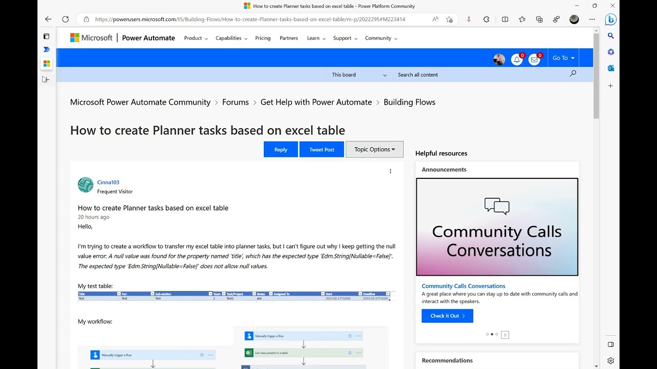The image size is (657, 369).
Task: Open the Outlook icon in the Edge sidebar
Action: pos(611,68)
